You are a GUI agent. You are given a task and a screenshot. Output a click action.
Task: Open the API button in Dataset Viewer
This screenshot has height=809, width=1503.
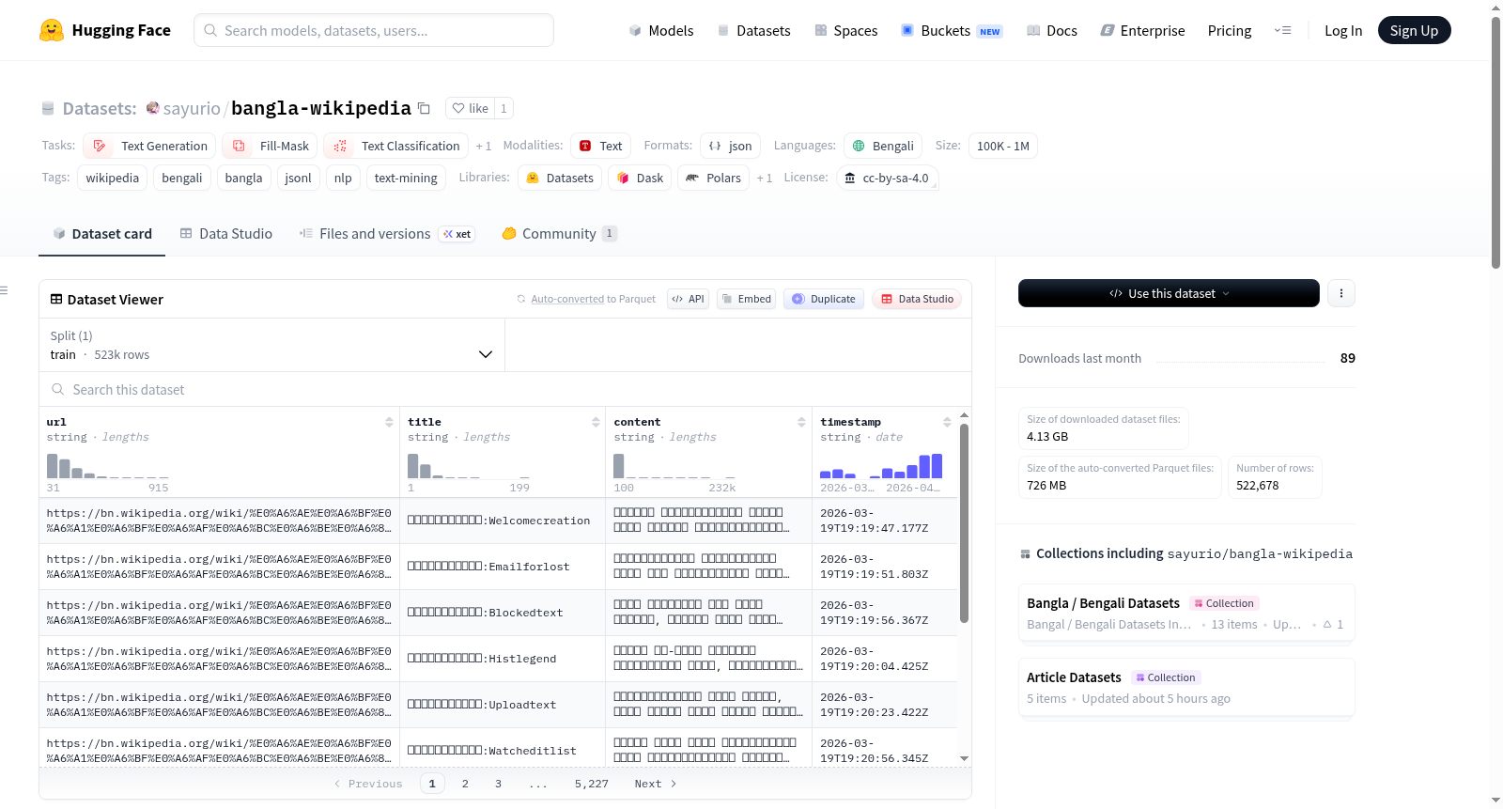(x=688, y=299)
